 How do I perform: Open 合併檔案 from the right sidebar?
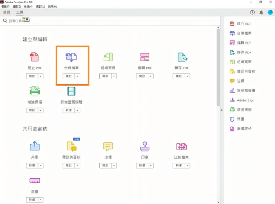[241, 33]
